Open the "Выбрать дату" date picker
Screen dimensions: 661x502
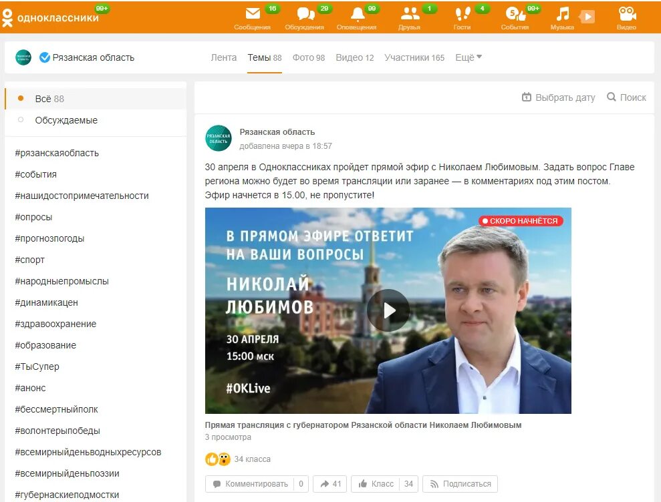559,97
